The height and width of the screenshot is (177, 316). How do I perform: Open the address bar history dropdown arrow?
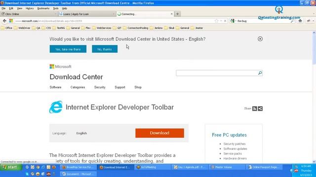click(221, 21)
